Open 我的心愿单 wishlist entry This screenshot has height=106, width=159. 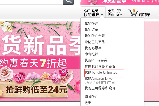point(93,48)
